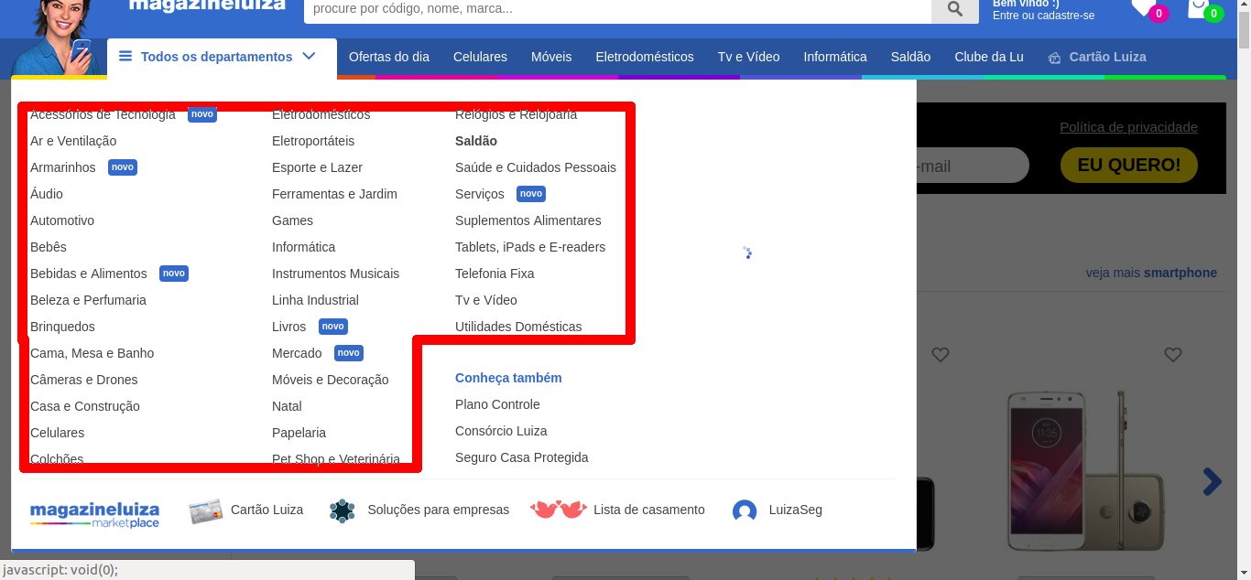Open Móveis in the top navigation
This screenshot has height=580, width=1251.
tap(551, 57)
